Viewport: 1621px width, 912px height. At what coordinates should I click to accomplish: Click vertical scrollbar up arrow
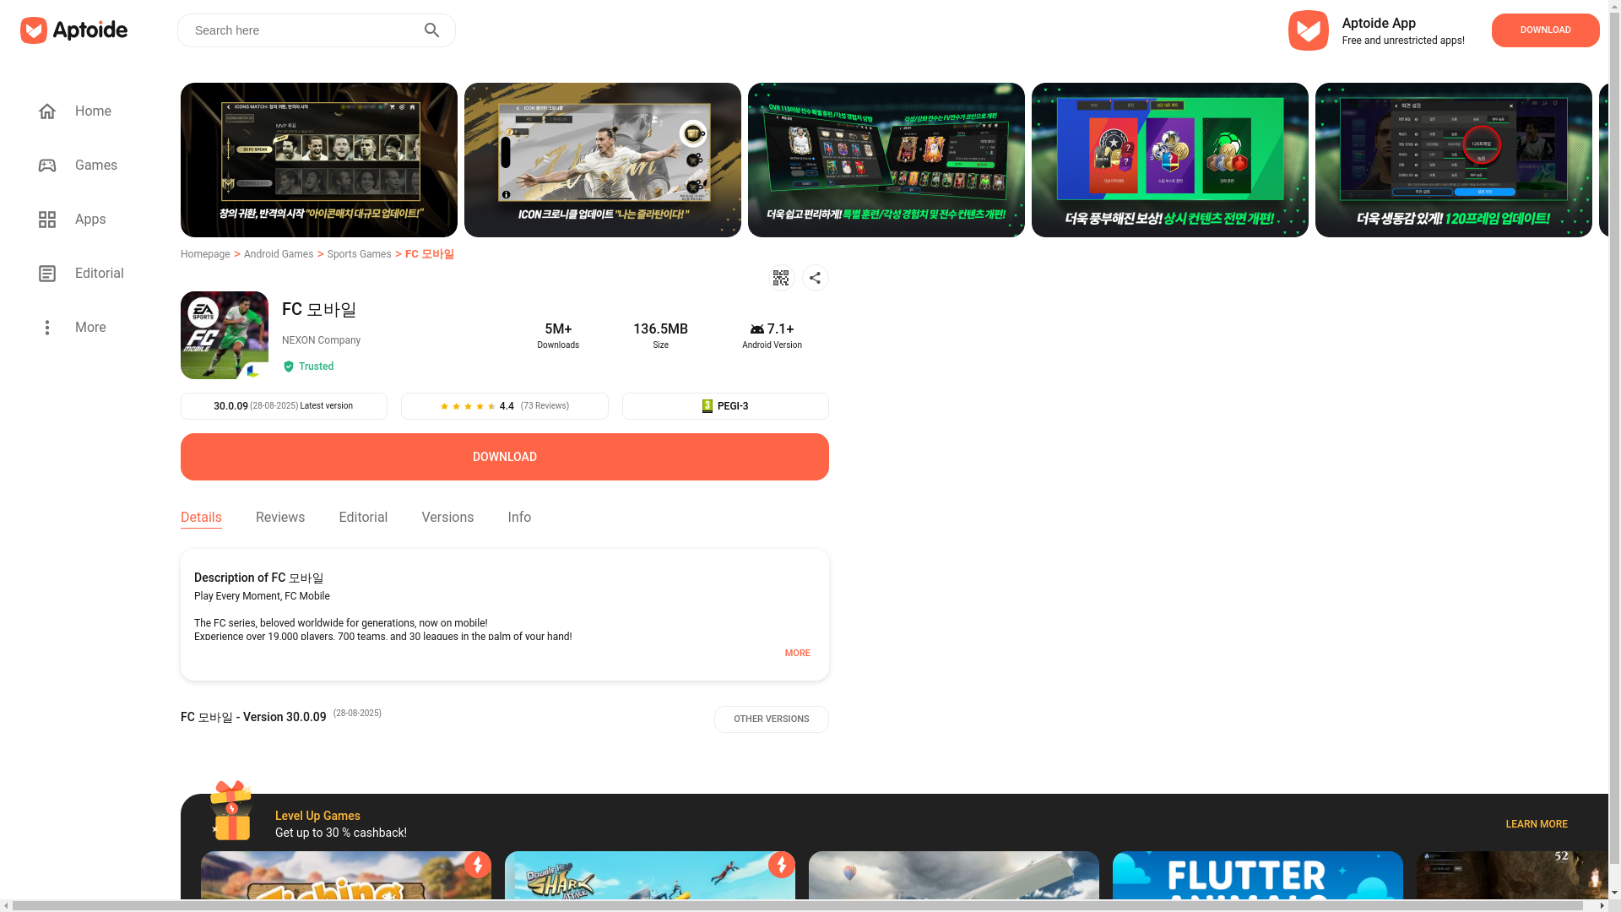(x=1614, y=6)
